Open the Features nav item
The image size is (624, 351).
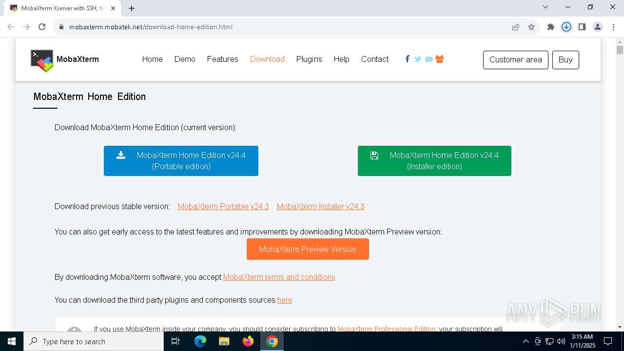[x=222, y=59]
